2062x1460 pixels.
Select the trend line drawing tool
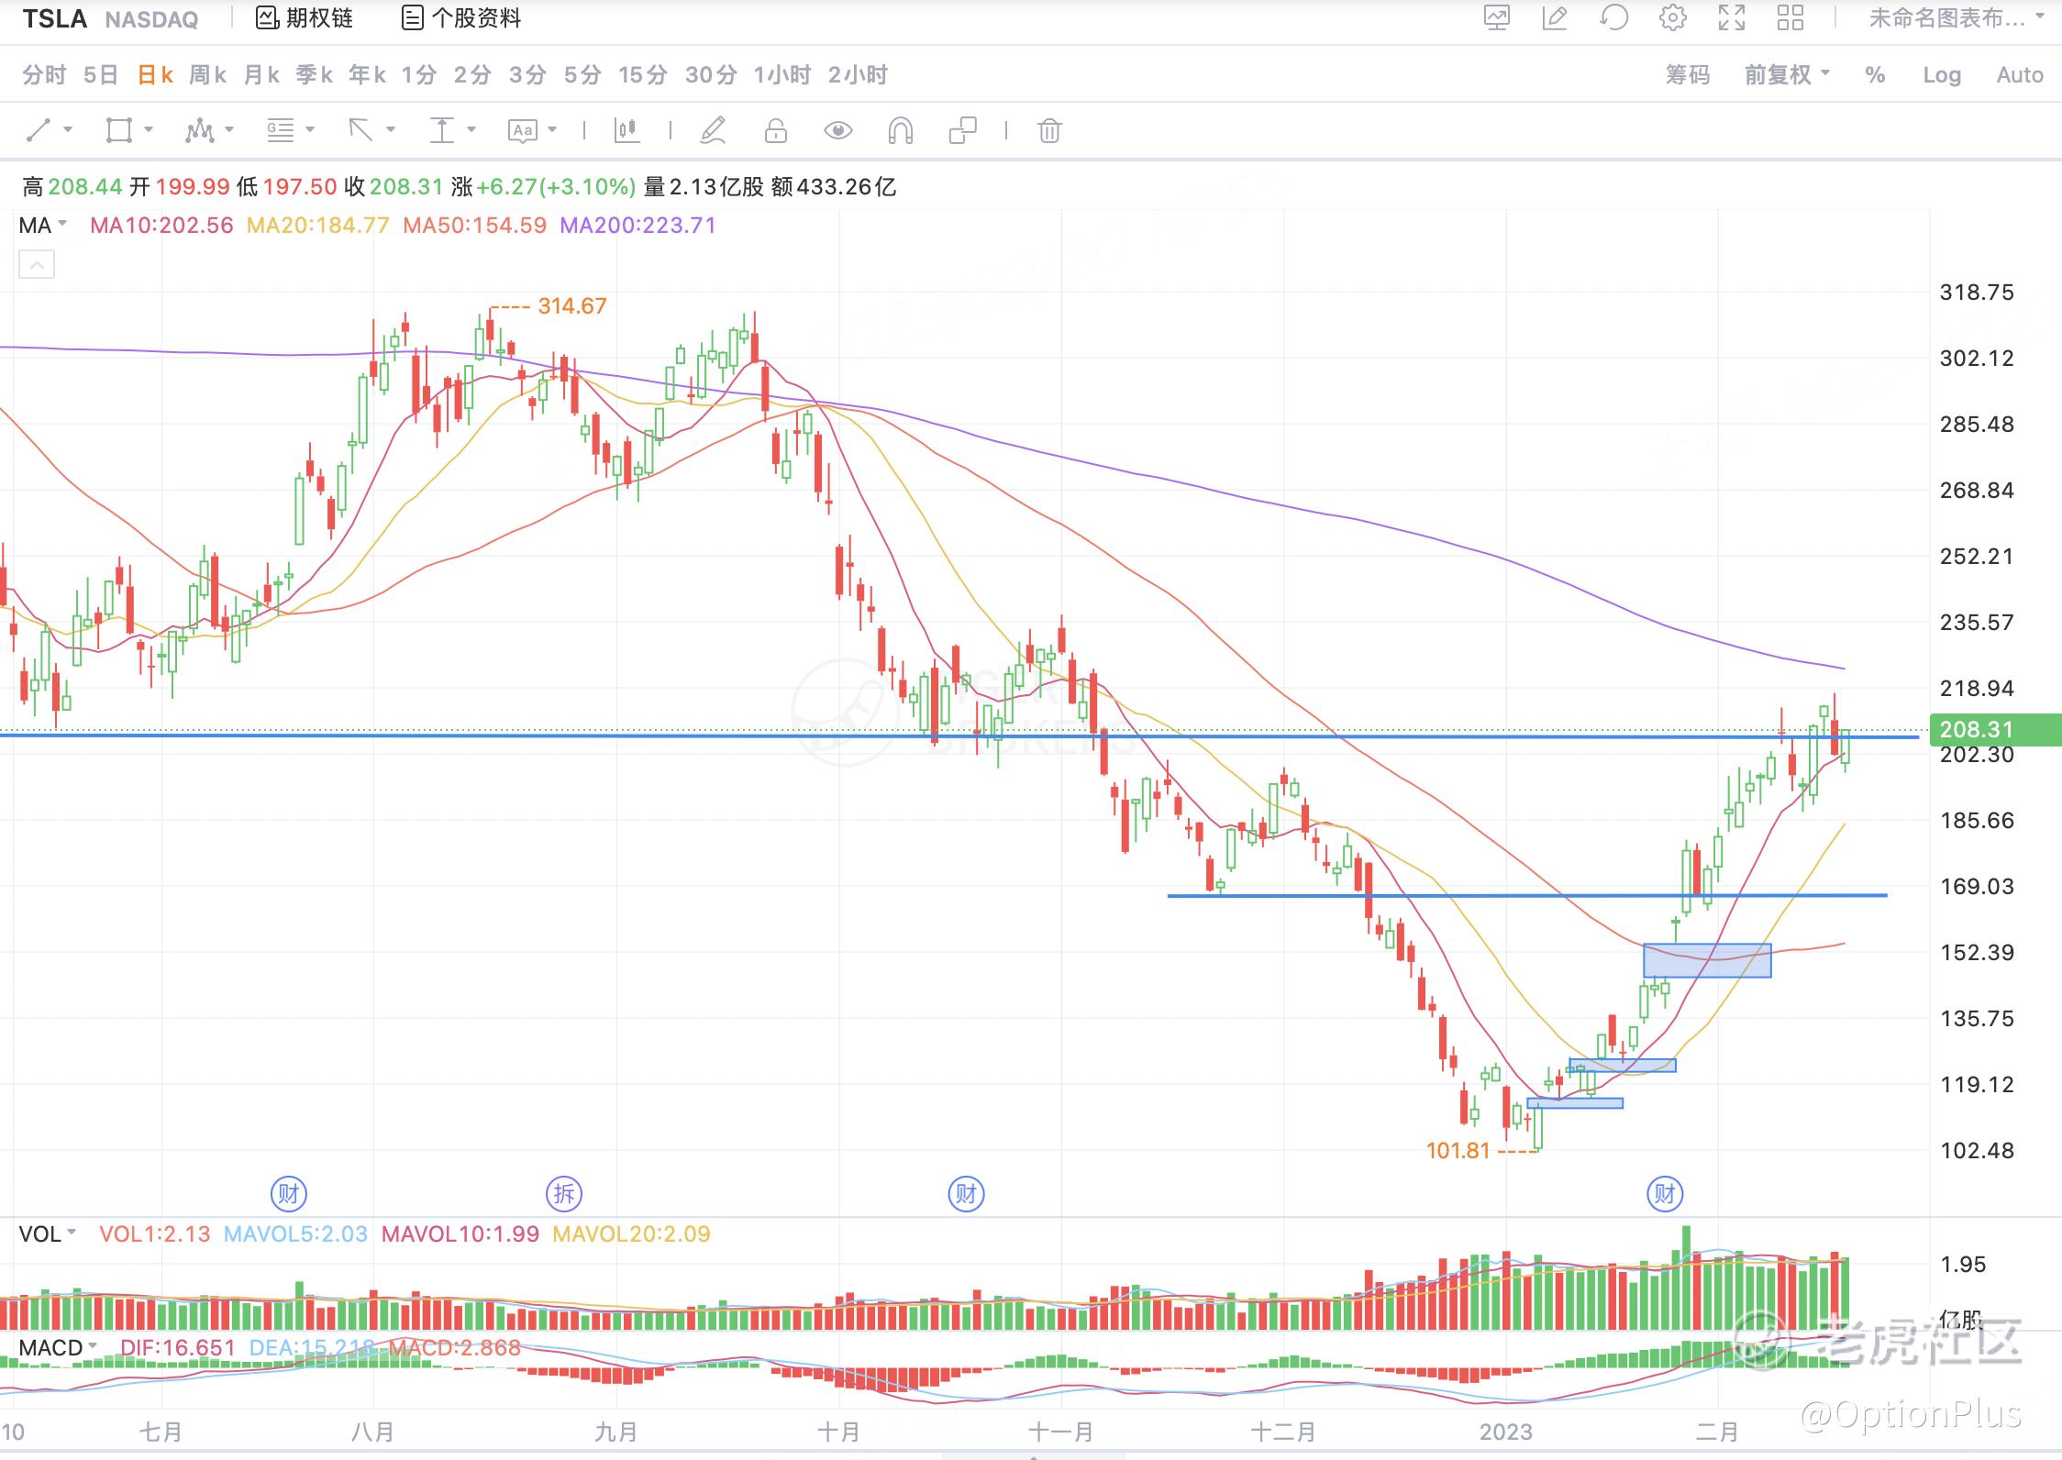[x=39, y=130]
